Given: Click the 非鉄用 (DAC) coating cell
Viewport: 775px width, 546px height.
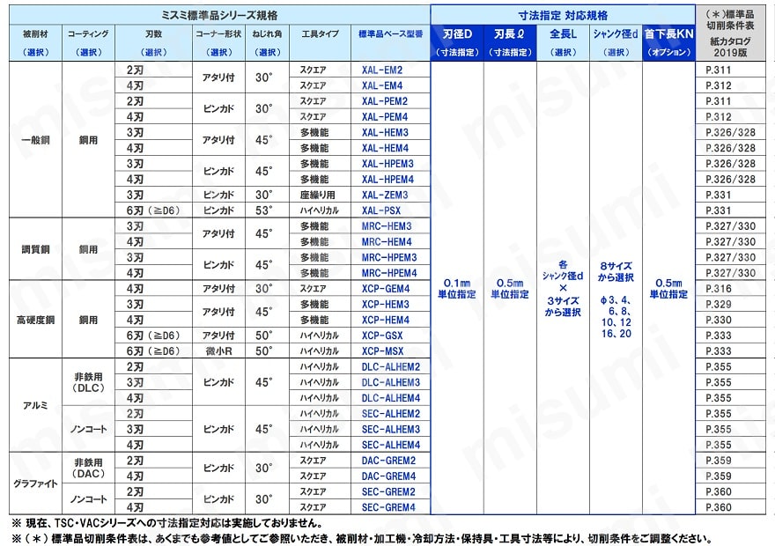Looking at the screenshot, I should pyautogui.click(x=88, y=469).
